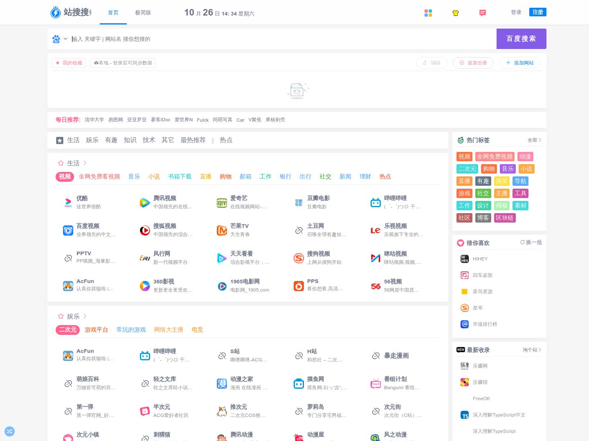589x441 pixels.
Task: Open the 优酷 Youku site icon
Action: coord(68,203)
